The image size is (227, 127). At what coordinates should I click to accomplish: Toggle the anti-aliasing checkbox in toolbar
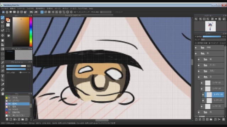click(75, 12)
